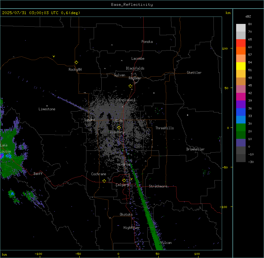Image resolution: width=264 pixels, height=258 pixels.
Task: Select the yellow diamond marker below Cochrane
Action: 104,181
